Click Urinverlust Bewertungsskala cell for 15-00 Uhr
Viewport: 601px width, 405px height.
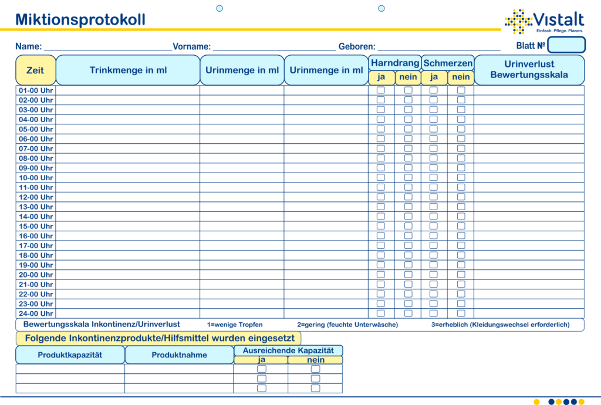tap(529, 226)
